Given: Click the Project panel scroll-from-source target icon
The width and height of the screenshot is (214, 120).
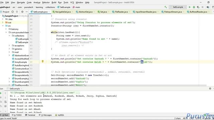Looking at the screenshot, I should [13, 12].
